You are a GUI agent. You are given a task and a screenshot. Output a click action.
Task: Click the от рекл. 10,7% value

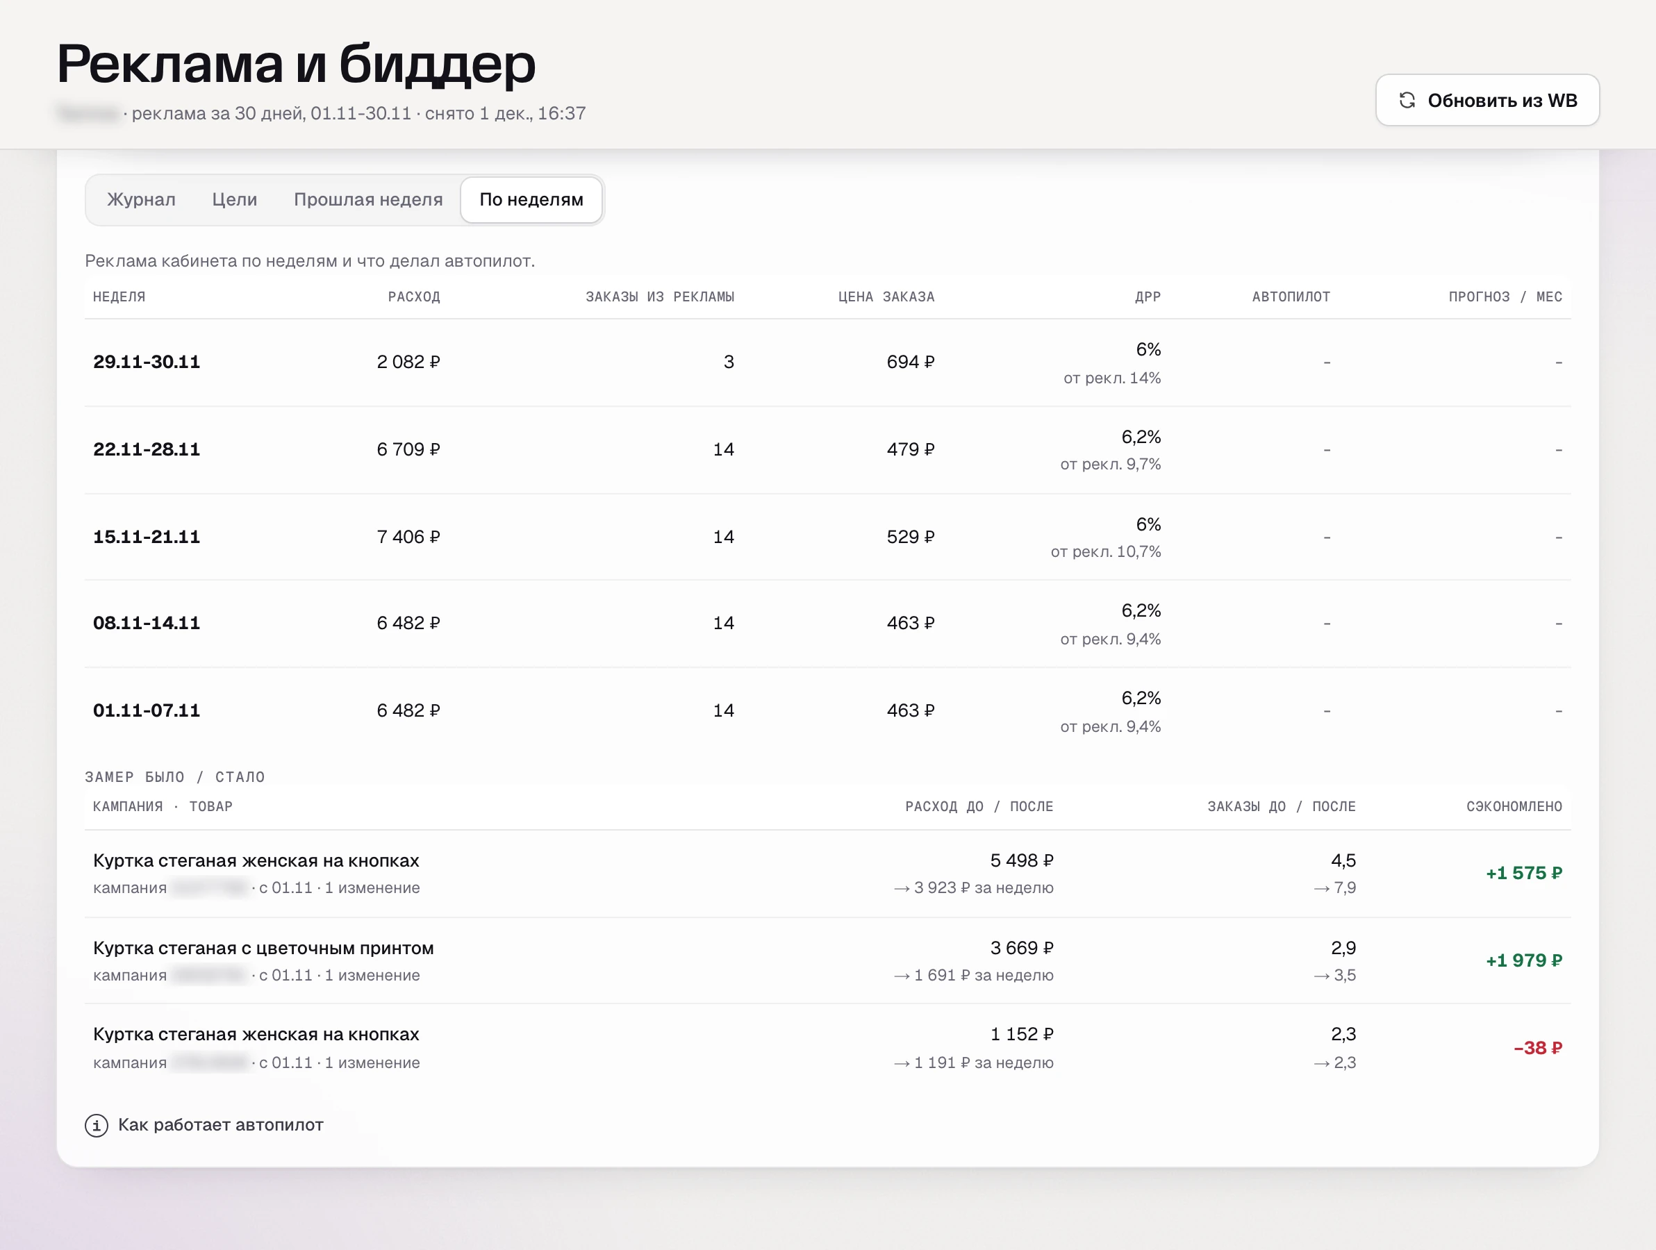tap(1106, 551)
